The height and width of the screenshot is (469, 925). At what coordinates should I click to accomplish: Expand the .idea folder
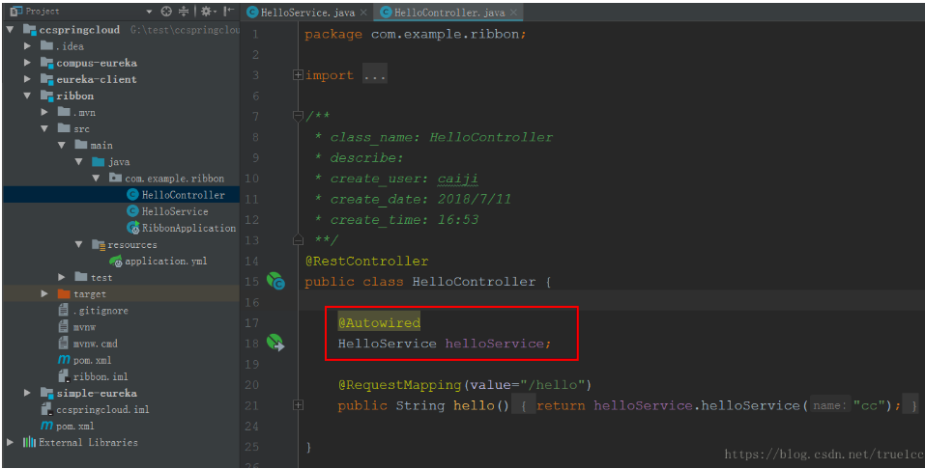(27, 46)
